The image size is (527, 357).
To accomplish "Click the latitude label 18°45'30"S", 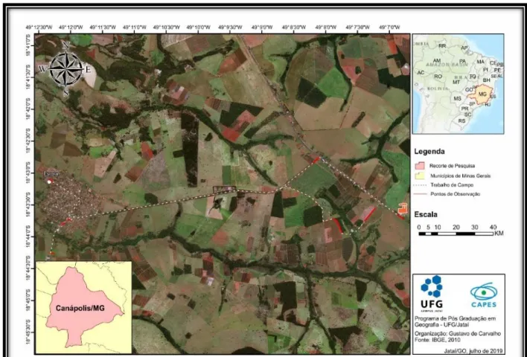I will 28,332.
